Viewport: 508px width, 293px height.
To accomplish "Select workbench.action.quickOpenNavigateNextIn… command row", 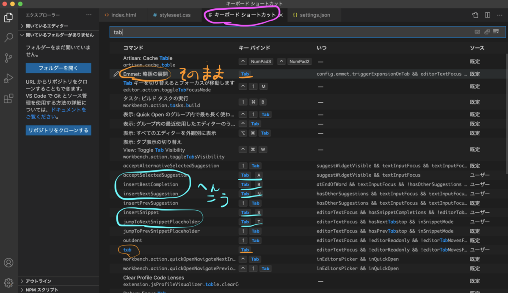I will coord(307,259).
